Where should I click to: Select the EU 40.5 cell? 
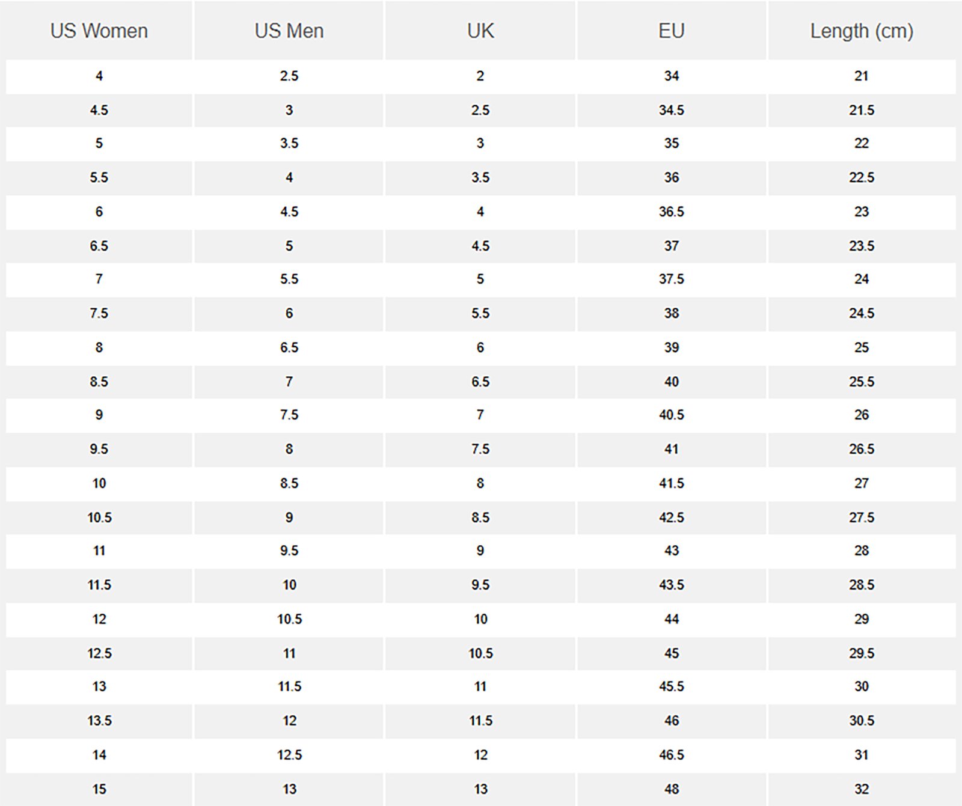coord(672,415)
